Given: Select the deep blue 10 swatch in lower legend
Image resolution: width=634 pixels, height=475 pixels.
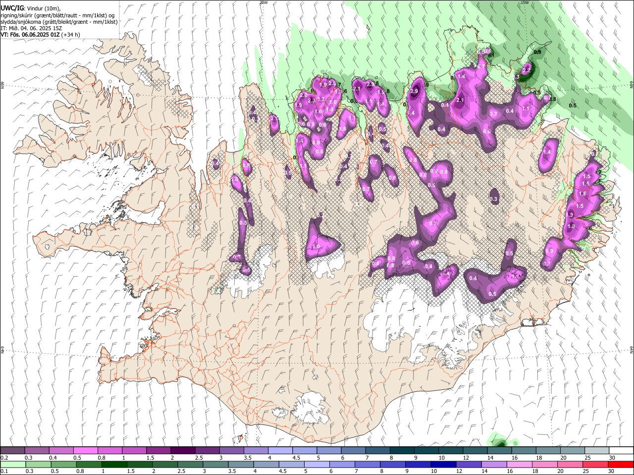Looking at the screenshot, I should tap(443, 465).
